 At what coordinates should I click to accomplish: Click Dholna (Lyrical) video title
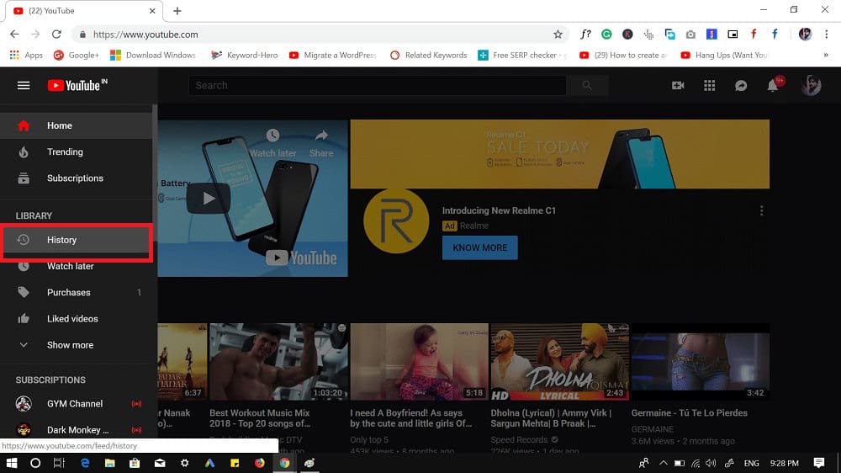[551, 418]
